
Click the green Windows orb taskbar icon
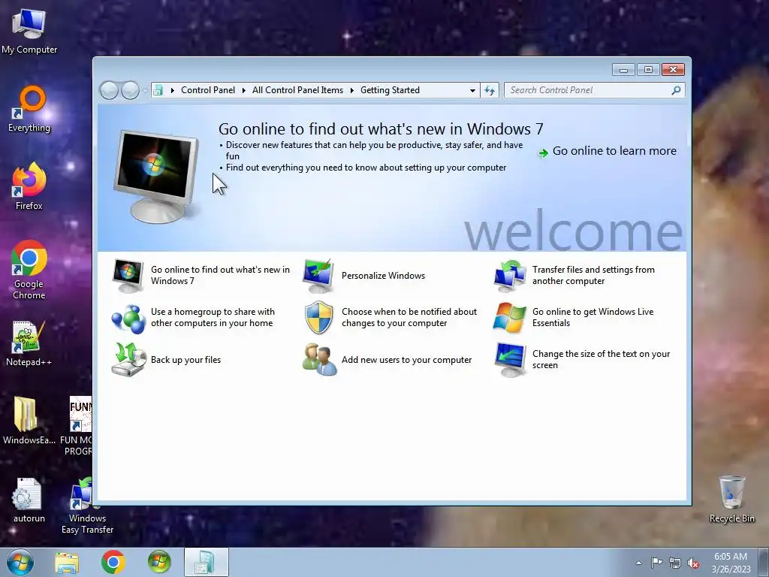click(x=159, y=563)
